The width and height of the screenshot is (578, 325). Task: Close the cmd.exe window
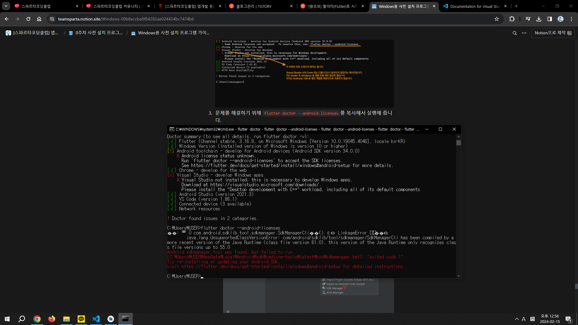point(454,129)
